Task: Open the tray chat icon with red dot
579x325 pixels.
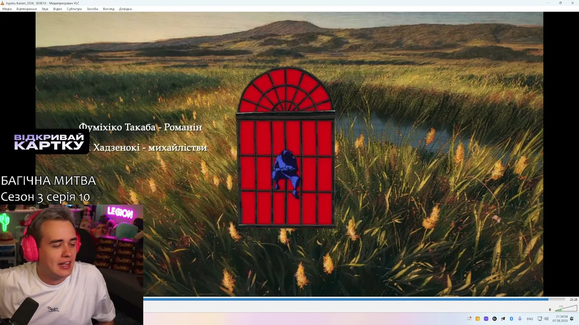Action: click(469, 319)
